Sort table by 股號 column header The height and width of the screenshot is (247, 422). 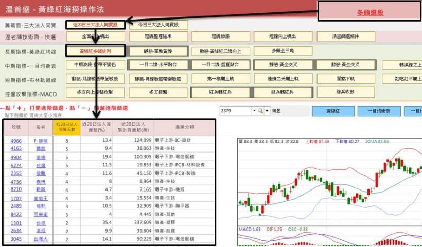(x=16, y=127)
